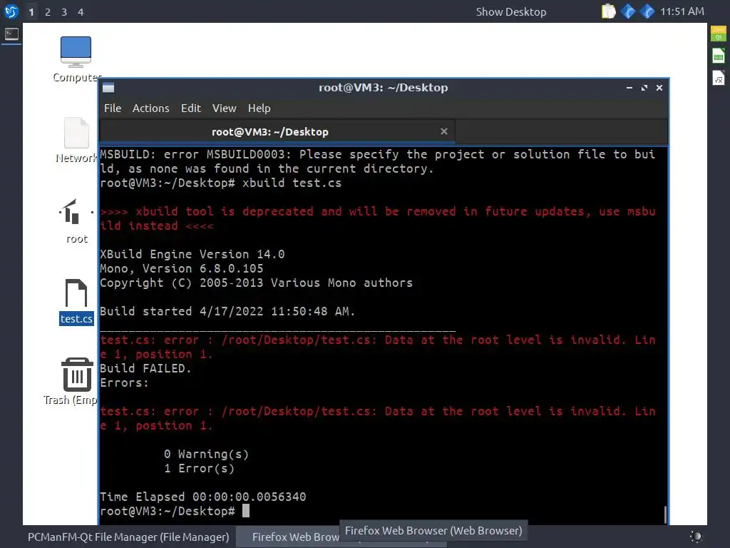Image resolution: width=730 pixels, height=548 pixels.
Task: Open the File menu in terminal
Action: [113, 108]
